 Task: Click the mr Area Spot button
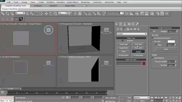(x=138, y=55)
